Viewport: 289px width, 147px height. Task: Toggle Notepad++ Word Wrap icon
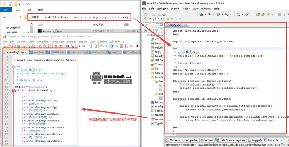tap(102, 46)
